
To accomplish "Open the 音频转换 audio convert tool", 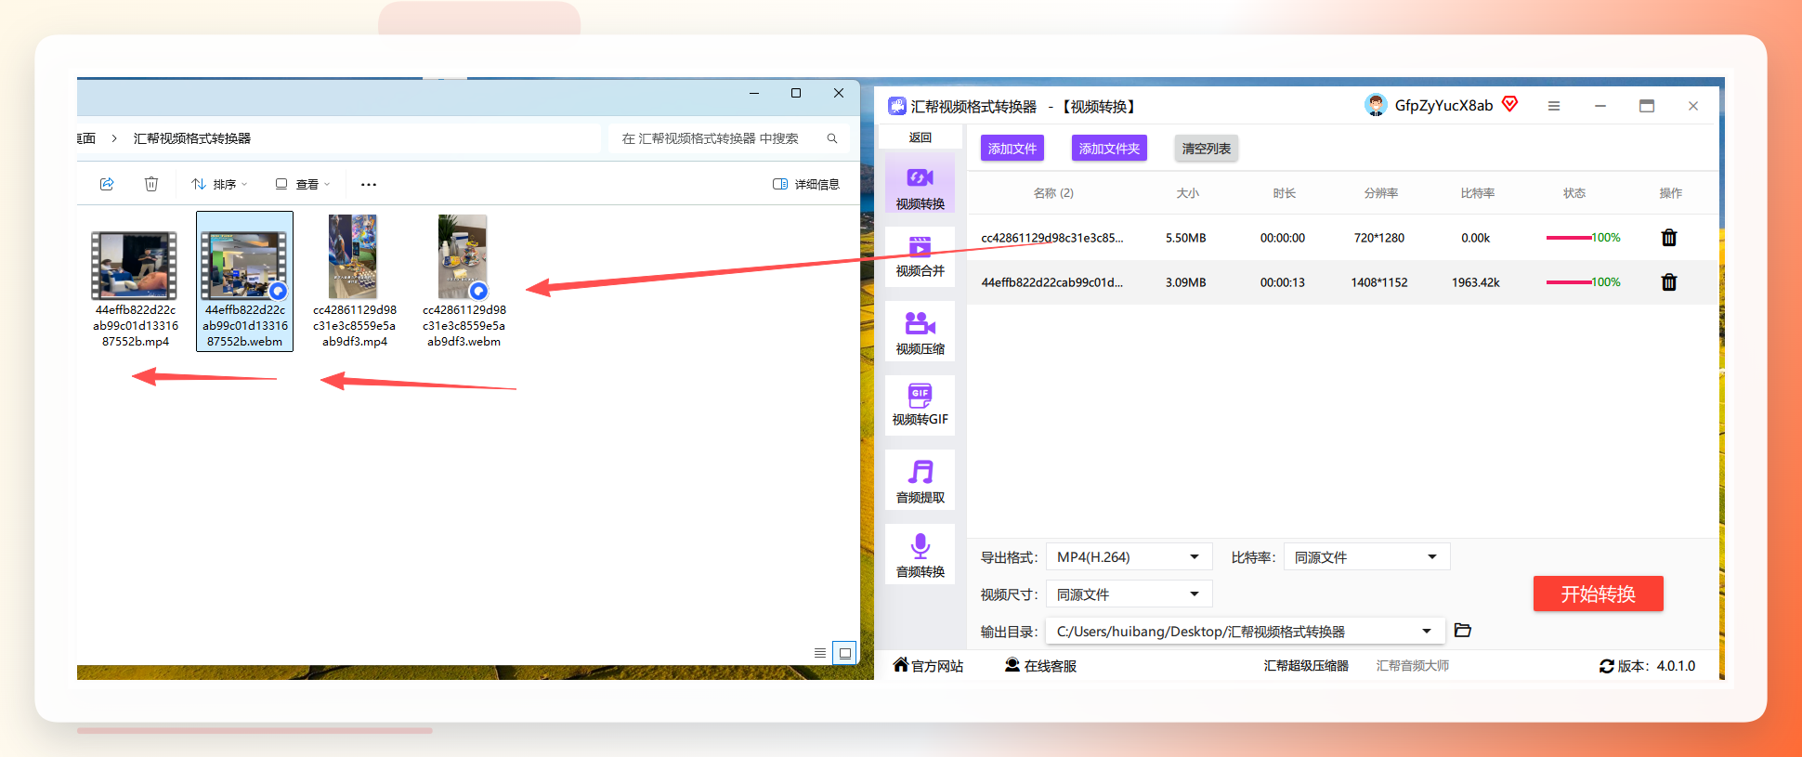I will tap(920, 555).
